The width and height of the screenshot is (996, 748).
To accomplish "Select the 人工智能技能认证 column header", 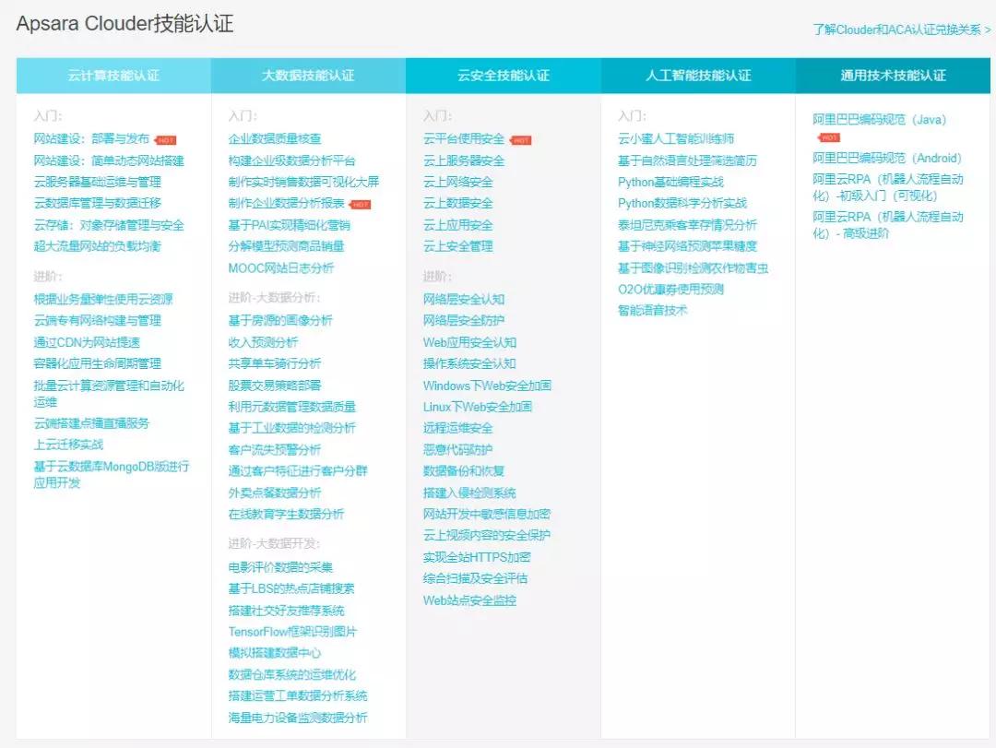I will (x=698, y=76).
